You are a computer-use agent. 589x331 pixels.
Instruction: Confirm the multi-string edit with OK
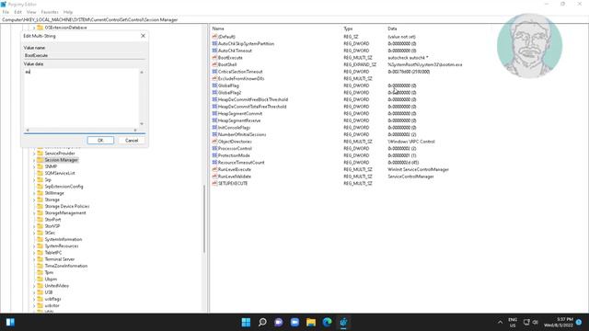pos(100,140)
